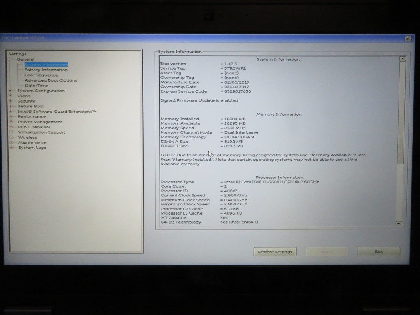Screen dimensions: 420x315
Task: Open Battery Information
Action: click(46, 70)
